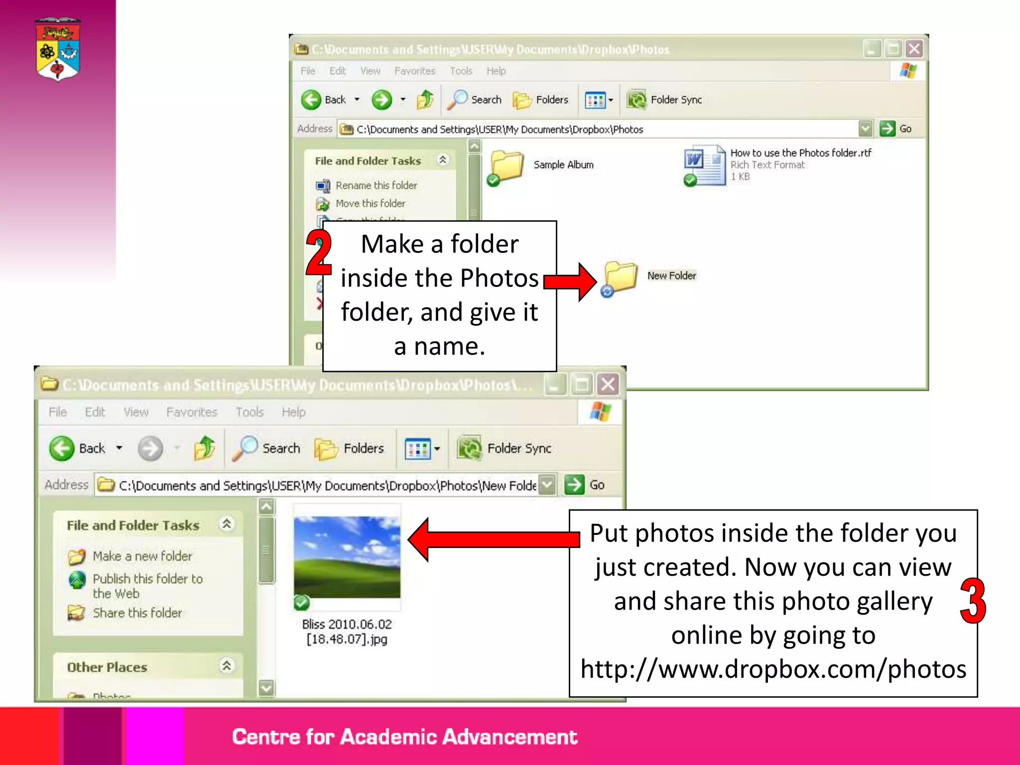Open Back history dropdown in Photos window
The width and height of the screenshot is (1020, 765).
[x=357, y=100]
